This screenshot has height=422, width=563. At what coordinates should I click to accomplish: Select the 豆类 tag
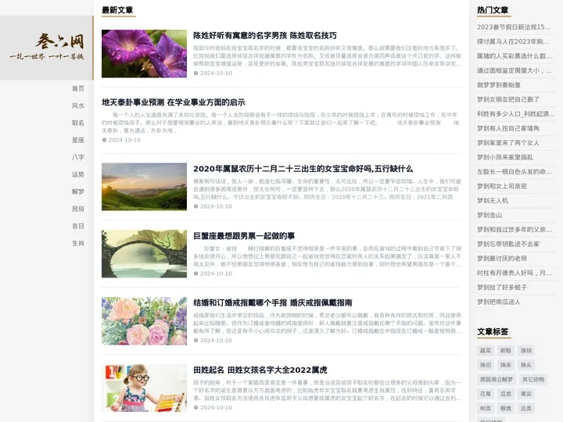(x=526, y=409)
